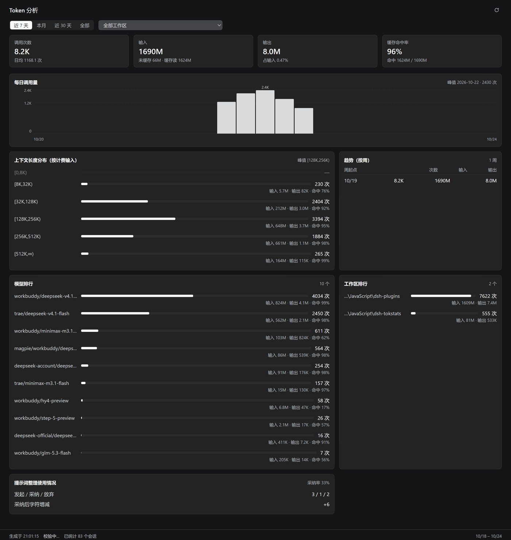Click the 生成于 21:01:15 timestamp
Image resolution: width=511 pixels, height=540 pixels.
(x=24, y=536)
